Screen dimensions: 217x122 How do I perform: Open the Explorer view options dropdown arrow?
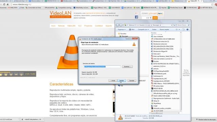[179, 29]
